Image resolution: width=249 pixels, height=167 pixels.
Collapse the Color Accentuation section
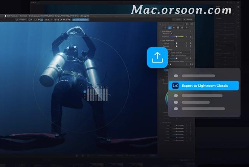click(x=161, y=40)
